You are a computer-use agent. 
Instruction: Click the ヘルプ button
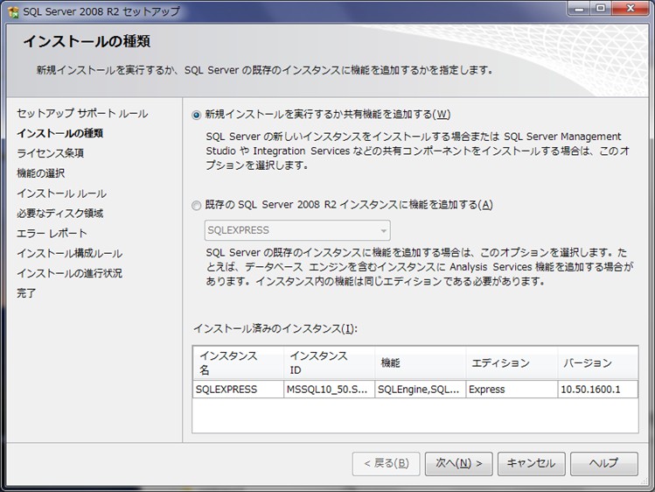[604, 463]
